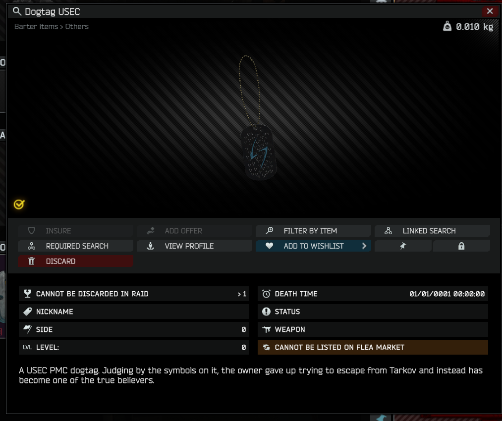Discard the Dogtag USEC item
This screenshot has height=421, width=502.
click(75, 262)
